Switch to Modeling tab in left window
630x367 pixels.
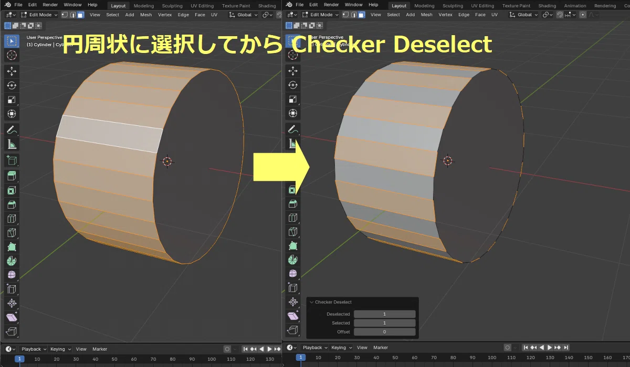tap(144, 6)
